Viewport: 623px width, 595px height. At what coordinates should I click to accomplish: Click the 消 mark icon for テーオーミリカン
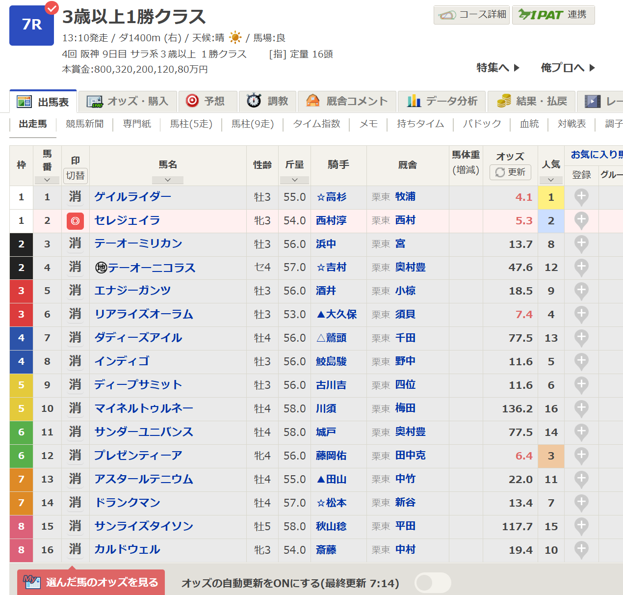75,244
